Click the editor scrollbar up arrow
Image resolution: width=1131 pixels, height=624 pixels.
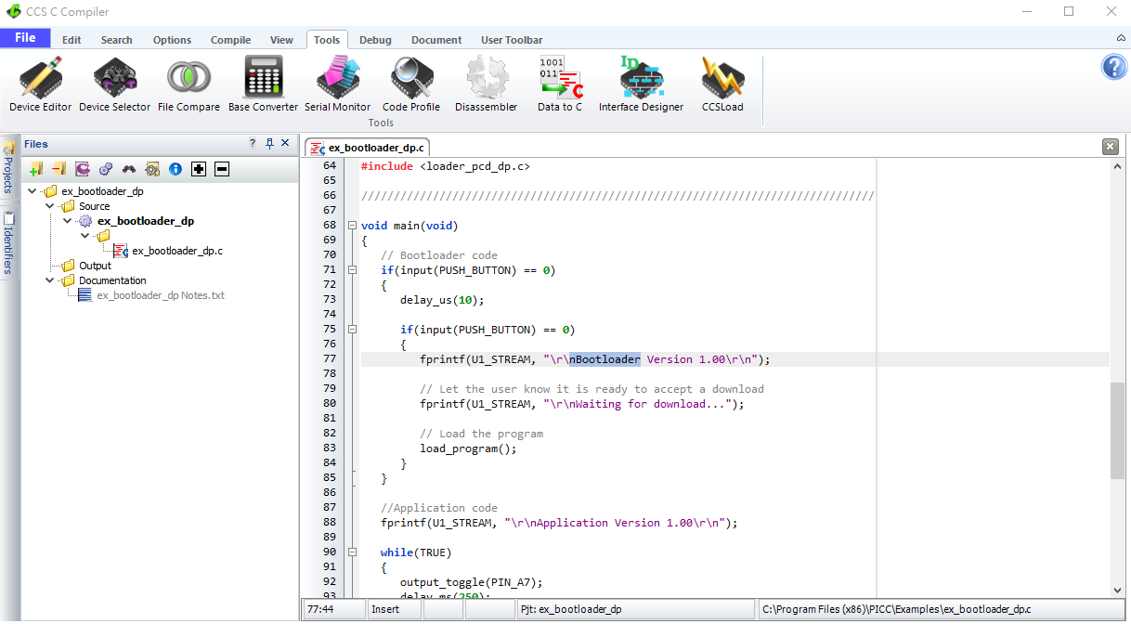1117,164
